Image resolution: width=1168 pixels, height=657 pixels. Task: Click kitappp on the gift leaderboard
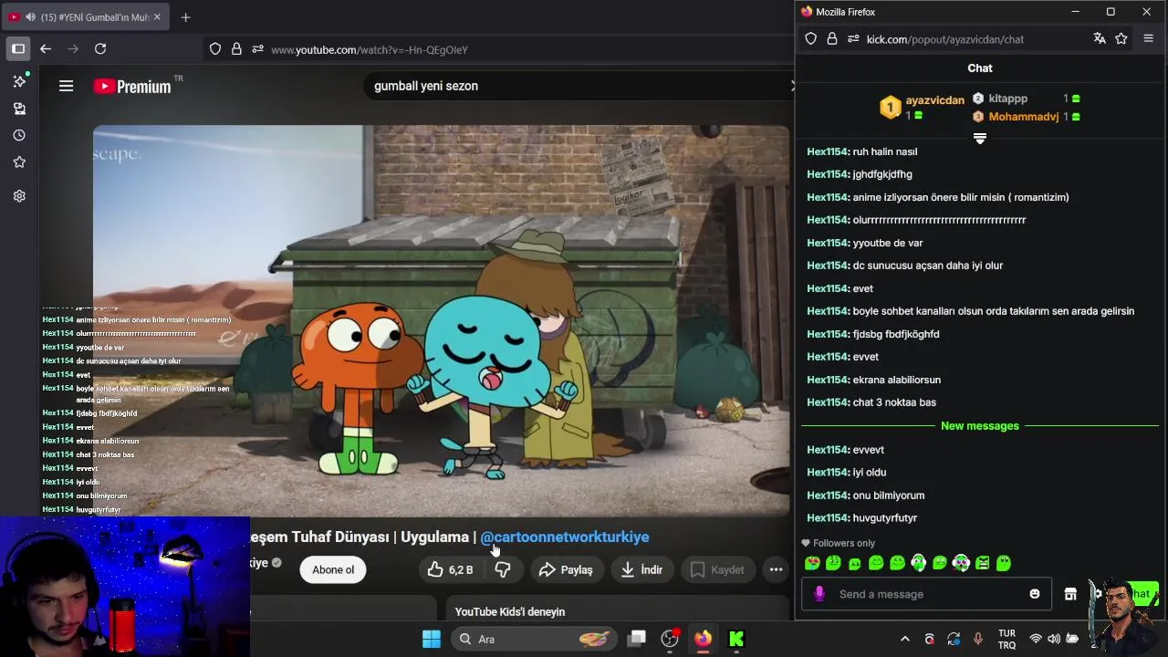[x=1008, y=99]
